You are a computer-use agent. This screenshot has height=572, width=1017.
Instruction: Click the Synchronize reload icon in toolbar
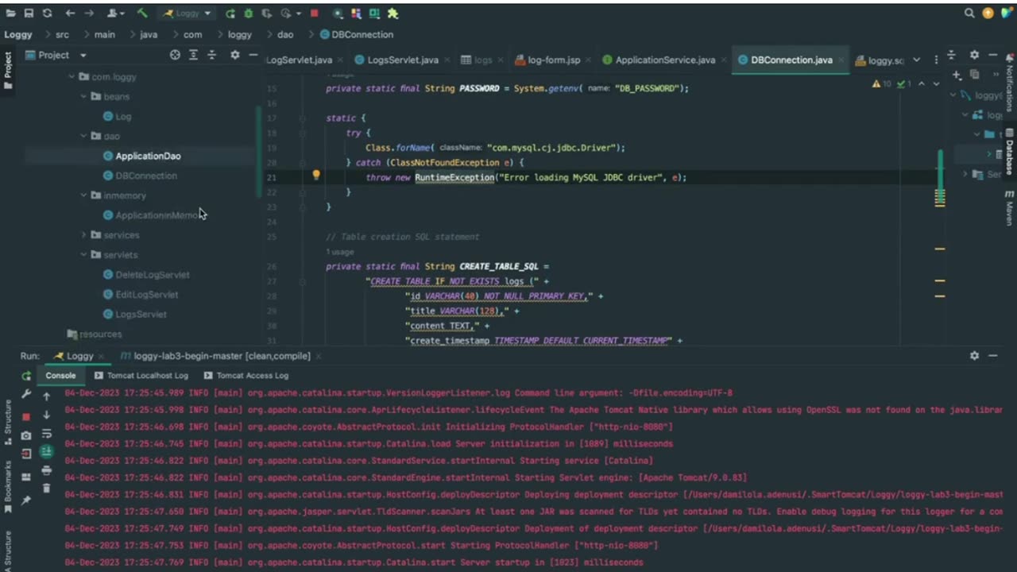[48, 14]
